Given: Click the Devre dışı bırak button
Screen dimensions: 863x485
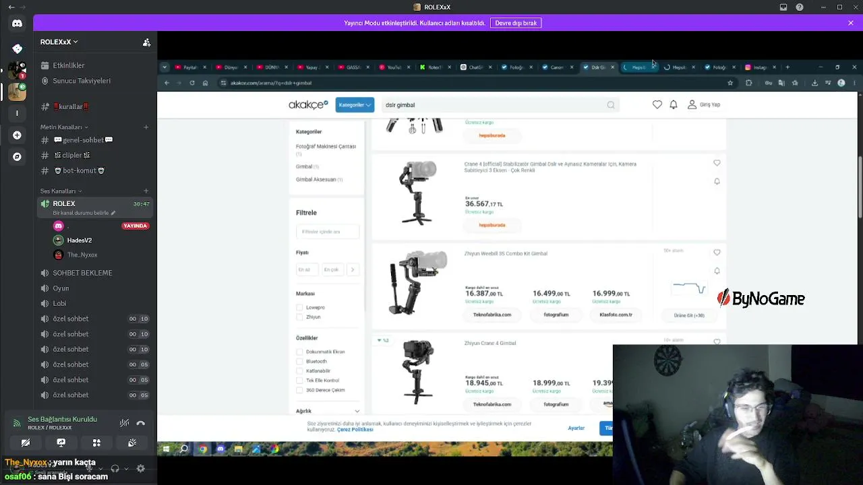Looking at the screenshot, I should tap(516, 23).
